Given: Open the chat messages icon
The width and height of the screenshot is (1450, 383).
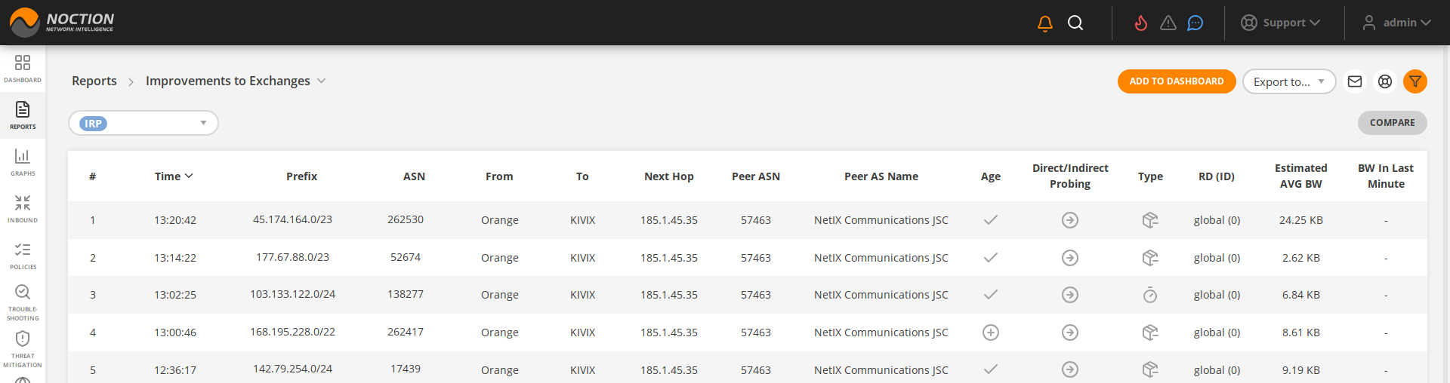Looking at the screenshot, I should 1195,23.
